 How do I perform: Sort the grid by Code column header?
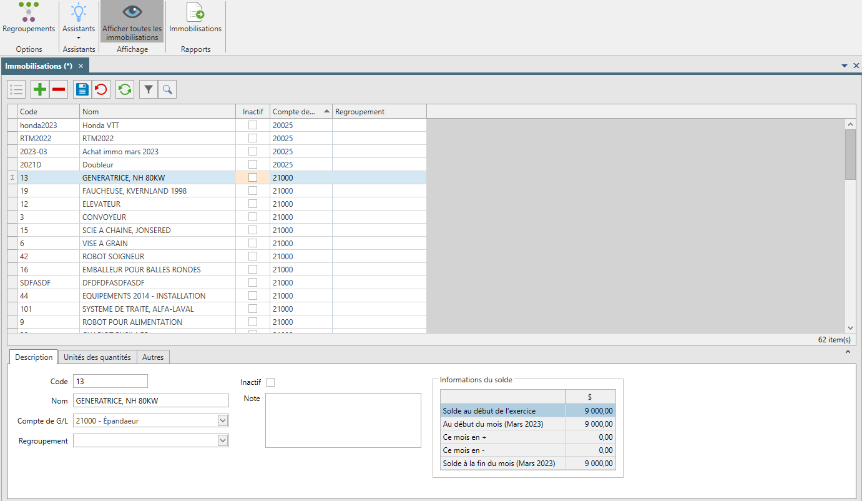point(49,112)
